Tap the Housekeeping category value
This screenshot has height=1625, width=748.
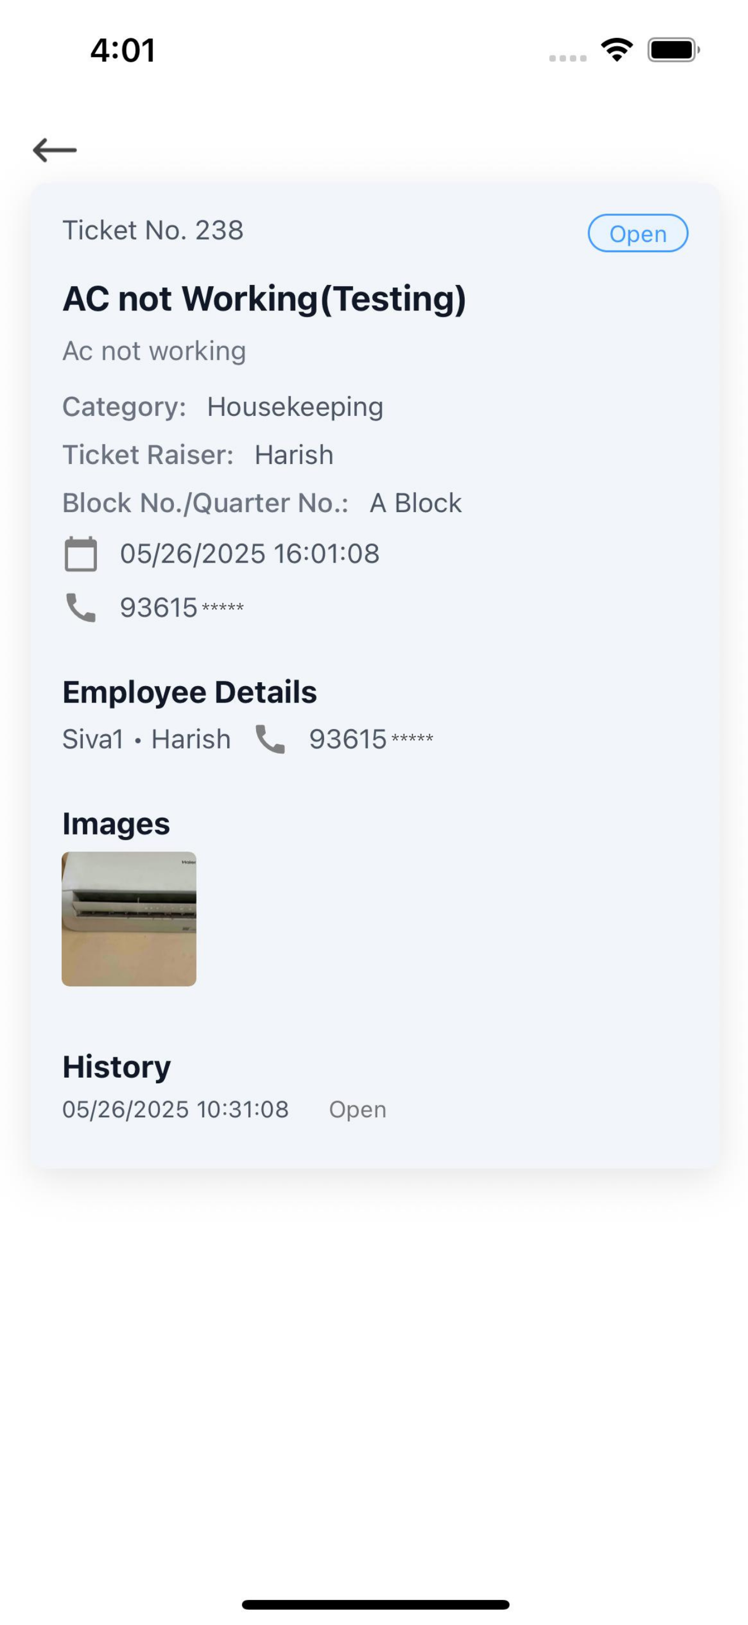pos(295,407)
